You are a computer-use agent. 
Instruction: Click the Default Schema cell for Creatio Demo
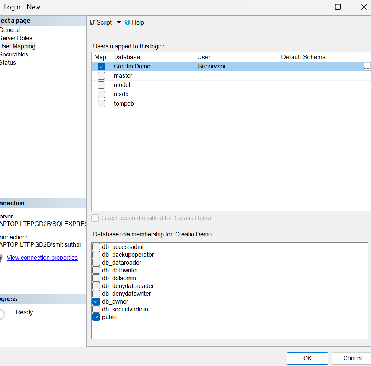(x=321, y=66)
